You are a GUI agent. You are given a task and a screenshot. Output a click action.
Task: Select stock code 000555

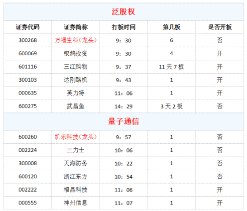click(x=28, y=203)
